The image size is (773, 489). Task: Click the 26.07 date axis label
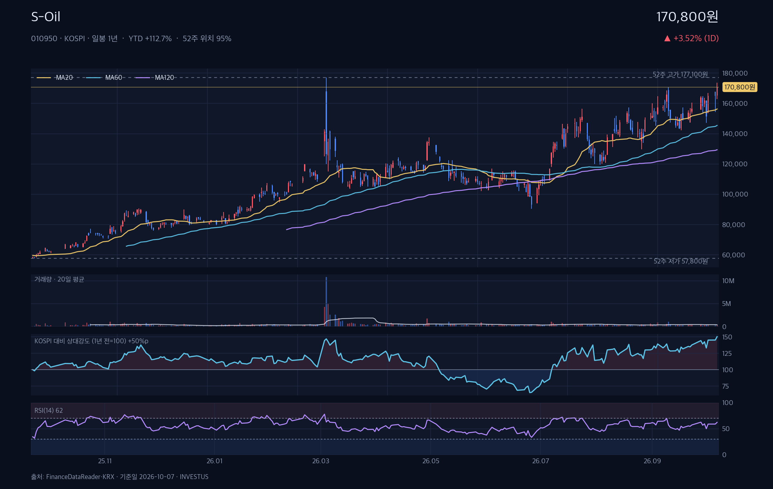[540, 461]
